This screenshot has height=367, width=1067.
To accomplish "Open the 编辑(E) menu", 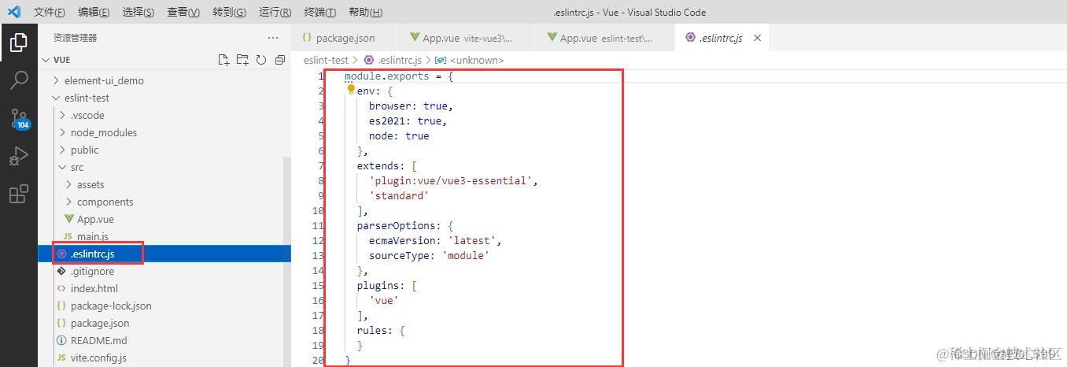I will coord(94,13).
